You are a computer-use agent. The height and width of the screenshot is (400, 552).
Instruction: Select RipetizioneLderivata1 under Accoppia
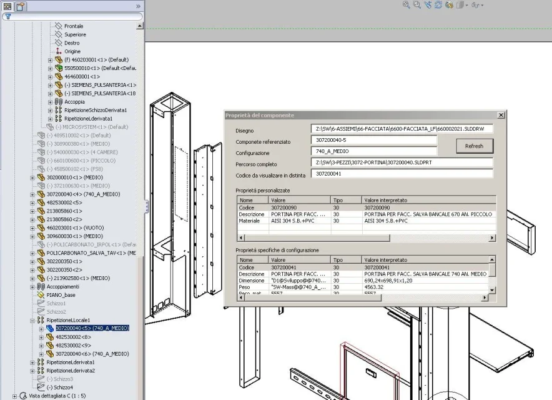88,118
